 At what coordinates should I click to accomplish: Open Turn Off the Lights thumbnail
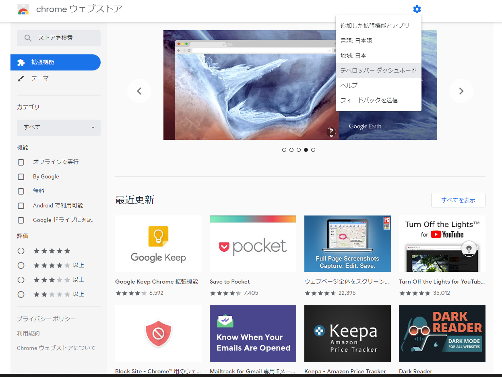(442, 244)
